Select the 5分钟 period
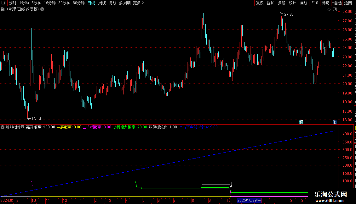The width and height of the screenshot is (356, 204). click(36, 3)
